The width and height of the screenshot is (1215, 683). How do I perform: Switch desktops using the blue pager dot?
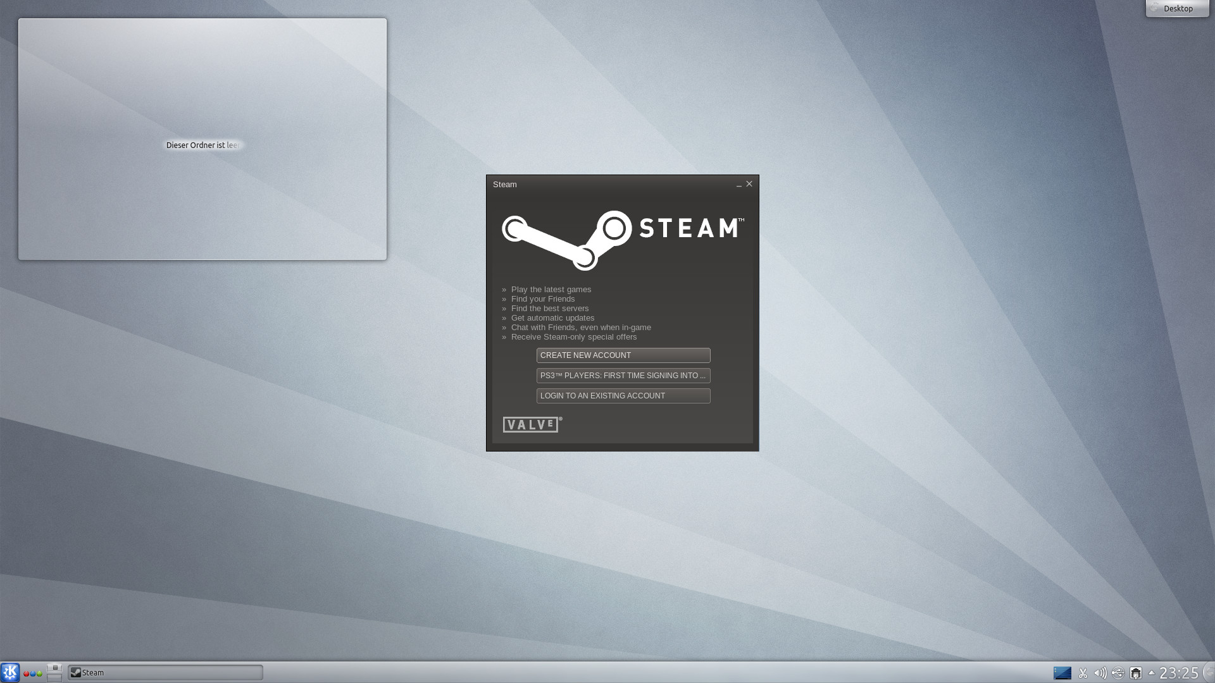(33, 674)
